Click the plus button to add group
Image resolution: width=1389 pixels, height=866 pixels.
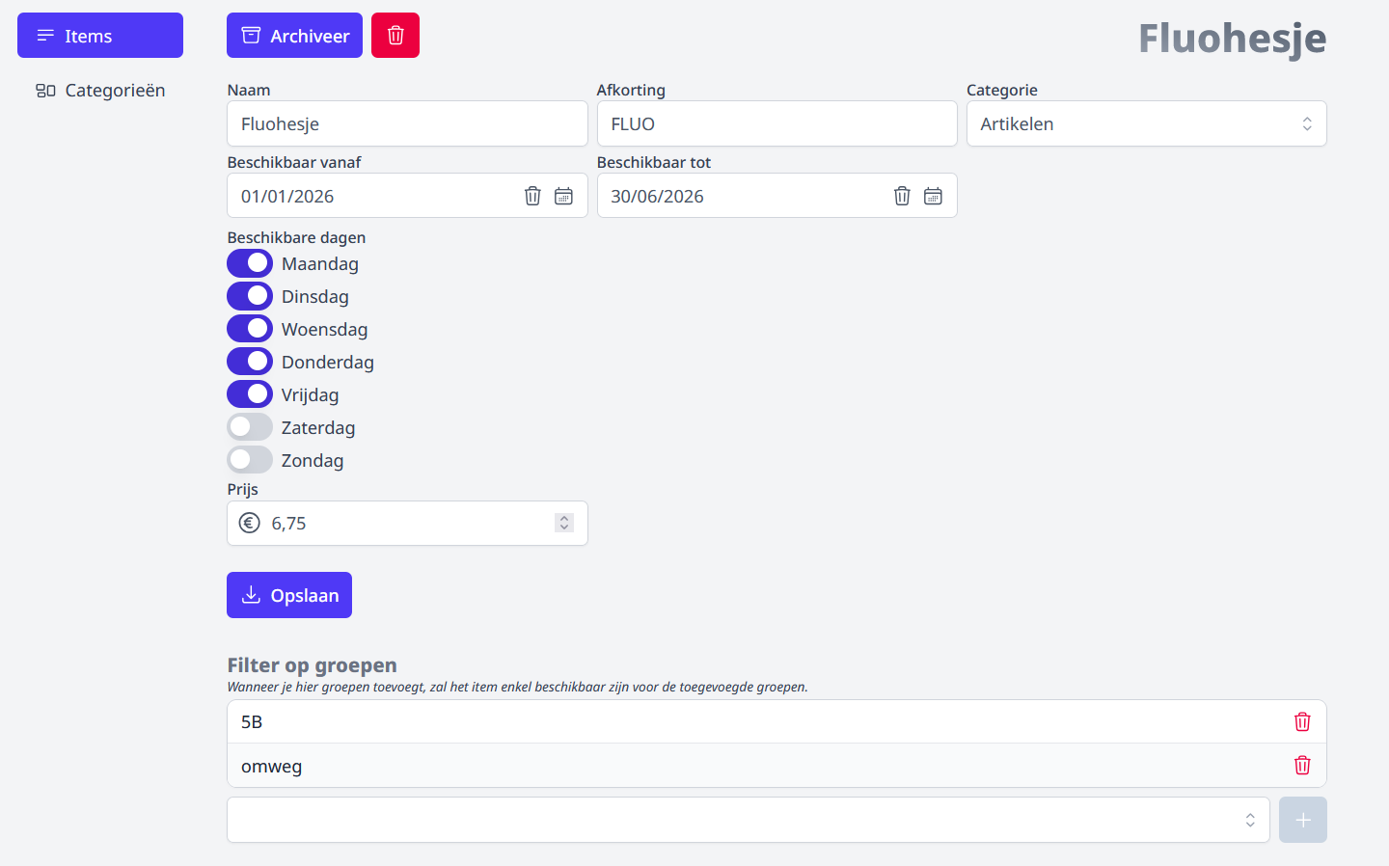[x=1302, y=820]
